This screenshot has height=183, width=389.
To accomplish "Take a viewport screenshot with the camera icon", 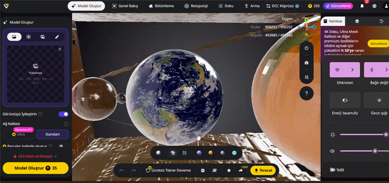I will (x=307, y=63).
